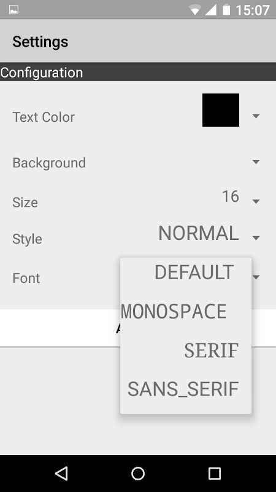Click the NORMAL style value

pos(199,234)
